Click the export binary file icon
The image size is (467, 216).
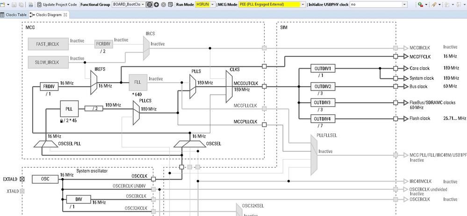pyautogui.click(x=31, y=5)
